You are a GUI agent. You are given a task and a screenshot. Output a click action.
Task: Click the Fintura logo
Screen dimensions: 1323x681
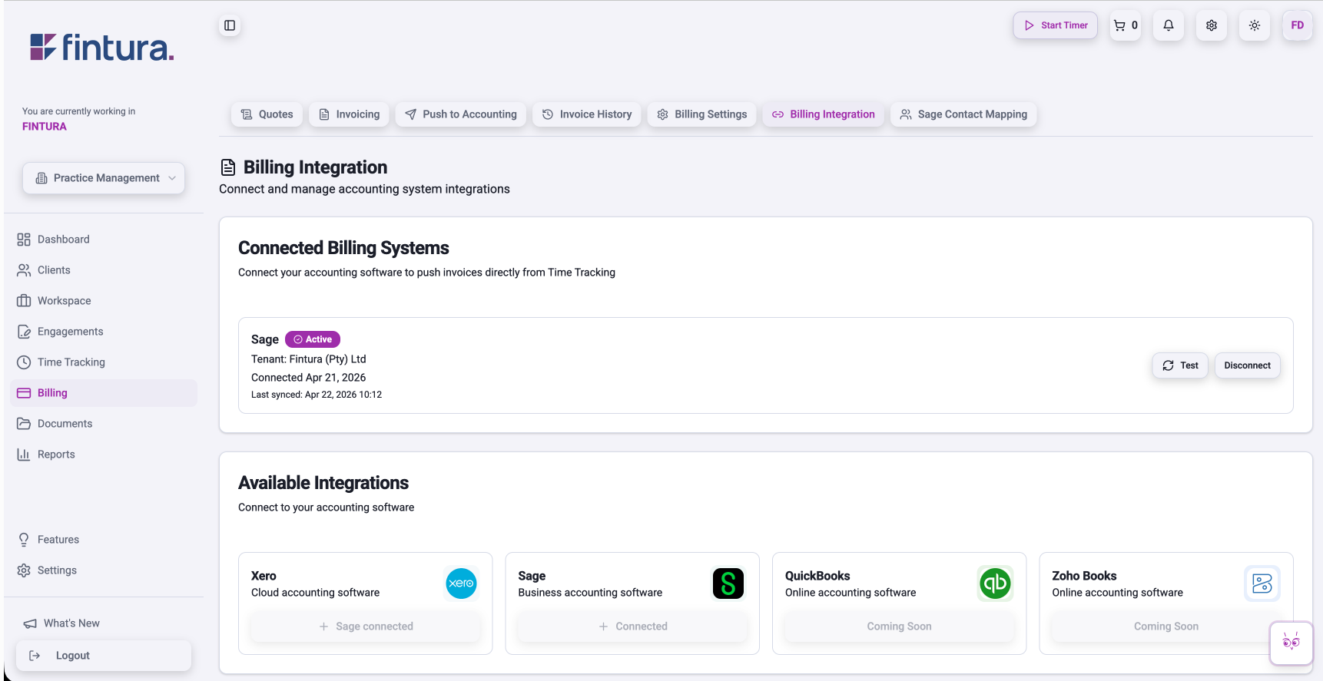pyautogui.click(x=102, y=48)
